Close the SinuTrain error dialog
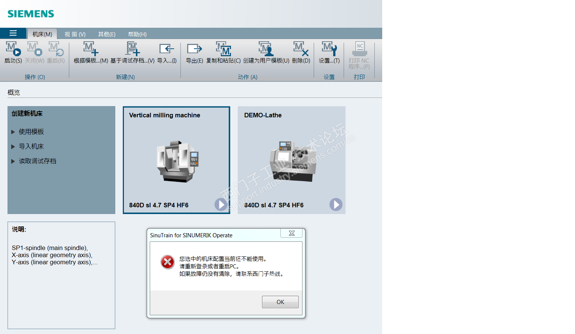This screenshot has height=334, width=575. point(292,233)
